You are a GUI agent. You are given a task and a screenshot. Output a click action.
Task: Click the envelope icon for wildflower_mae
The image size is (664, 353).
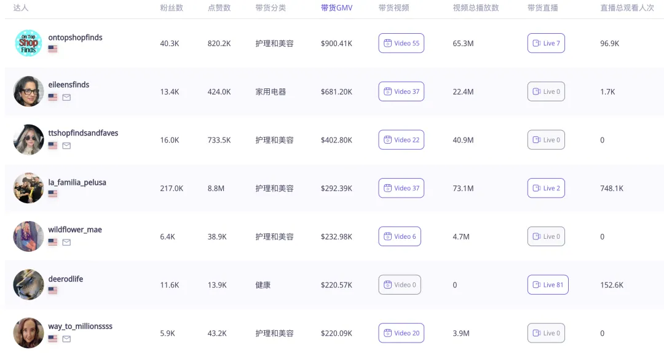[x=66, y=242]
